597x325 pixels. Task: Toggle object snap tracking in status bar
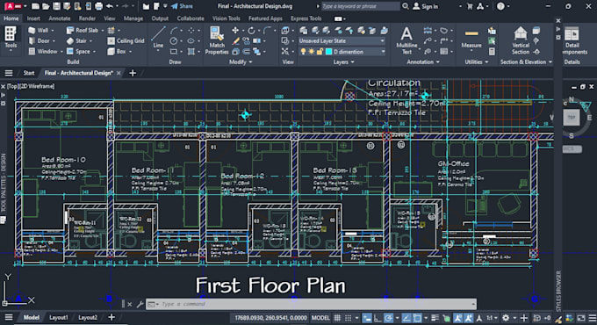406,318
